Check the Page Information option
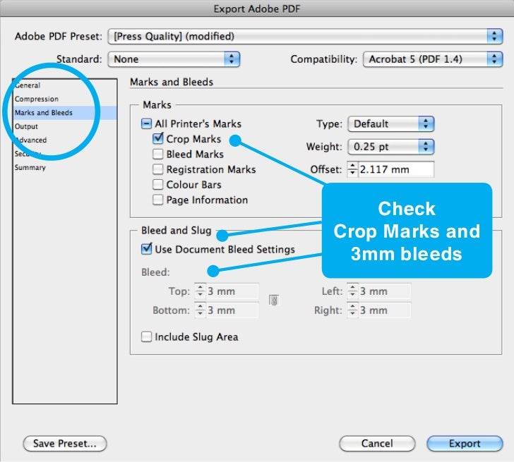 (157, 200)
